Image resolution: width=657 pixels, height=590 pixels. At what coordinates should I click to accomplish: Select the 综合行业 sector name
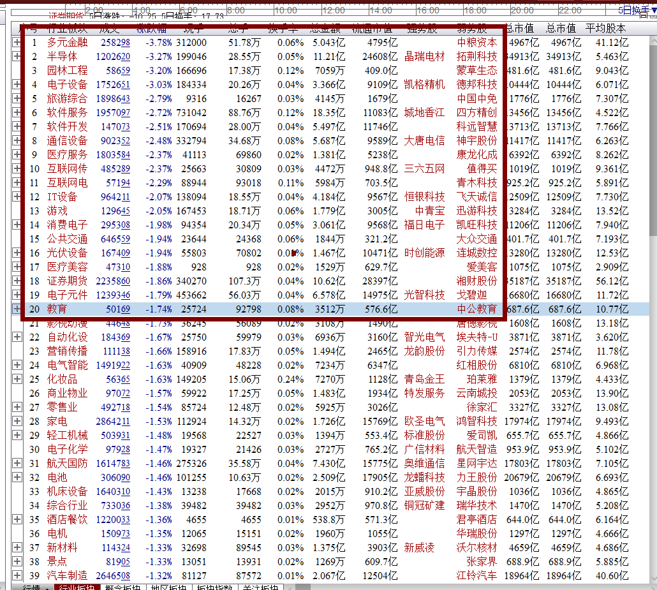pos(67,506)
